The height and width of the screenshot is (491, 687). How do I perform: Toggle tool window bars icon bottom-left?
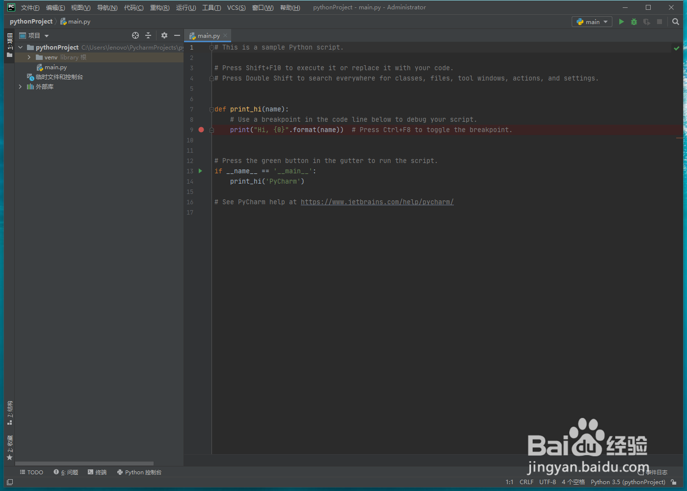tap(10, 482)
